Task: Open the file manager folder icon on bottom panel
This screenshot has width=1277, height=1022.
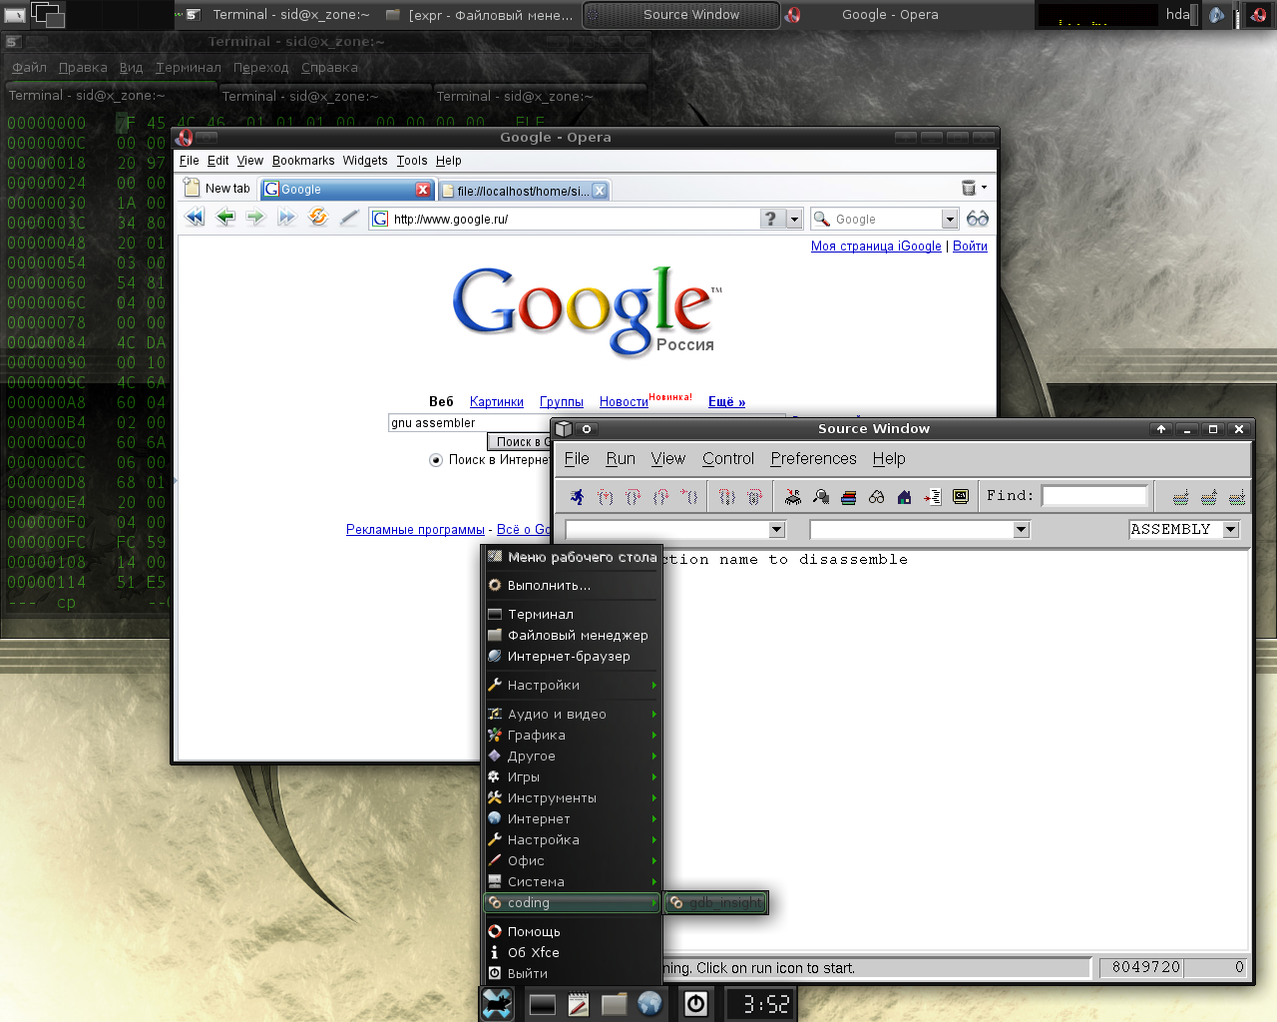Action: [x=614, y=1004]
